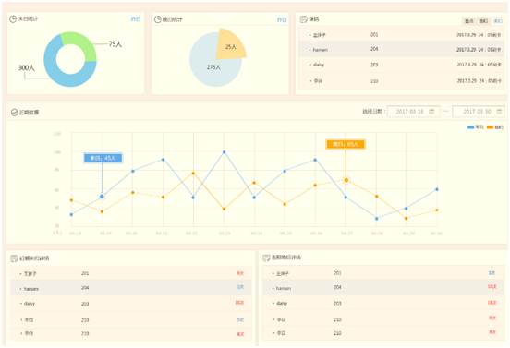The height and width of the screenshot is (348, 510).
Task: Open calendar icon in 2017-03-18 date field
Action: point(431,112)
